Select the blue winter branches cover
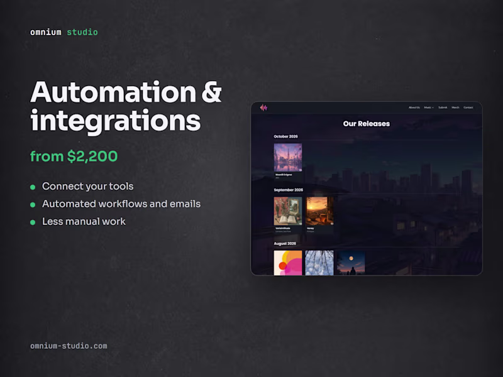This screenshot has width=503, height=377. tap(319, 263)
